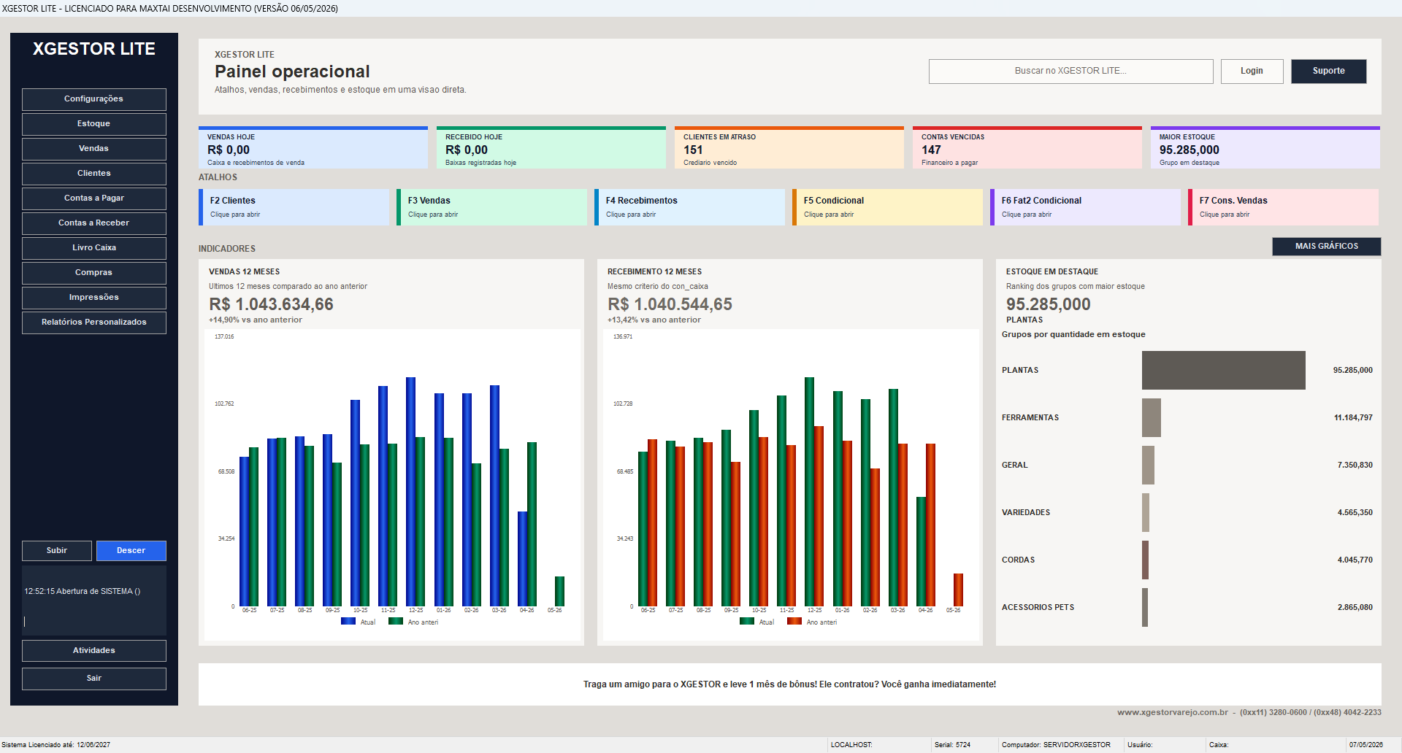Click Sair to exit
The image size is (1402, 753).
point(94,679)
